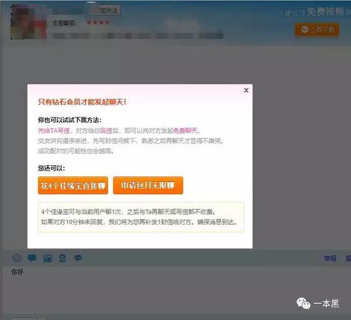Follow the user with 加关注
Image resolution: width=351 pixels, height=320 pixels.
pyautogui.click(x=108, y=10)
